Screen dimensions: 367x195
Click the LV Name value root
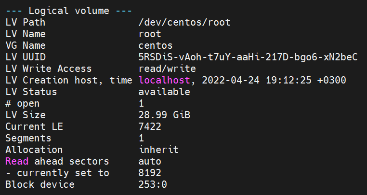150,34
